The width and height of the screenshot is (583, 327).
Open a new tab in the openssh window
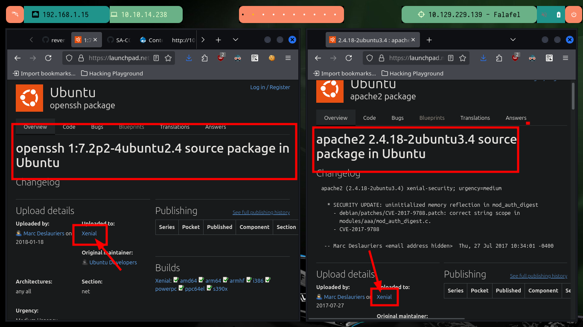218,40
